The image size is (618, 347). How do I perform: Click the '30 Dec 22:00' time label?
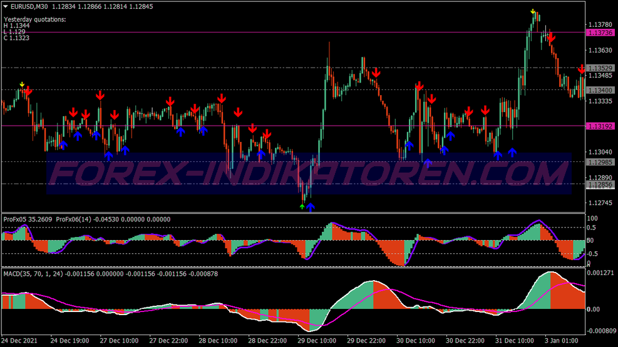click(465, 341)
